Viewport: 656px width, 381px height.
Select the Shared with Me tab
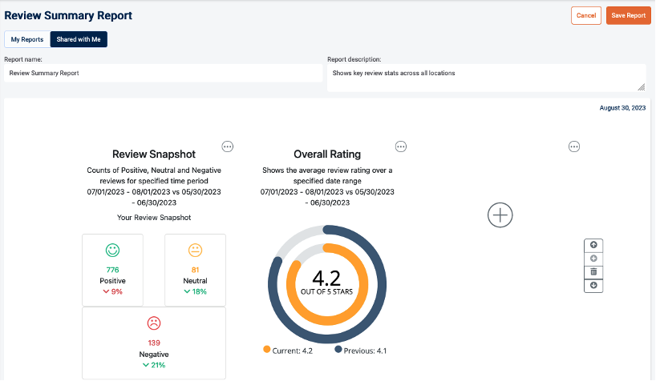(x=79, y=39)
